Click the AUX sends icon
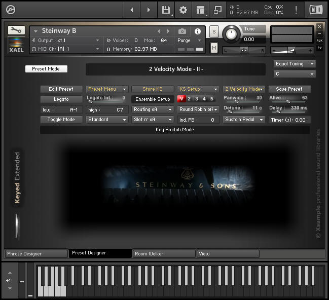This screenshot has height=300, width=329. (319, 41)
